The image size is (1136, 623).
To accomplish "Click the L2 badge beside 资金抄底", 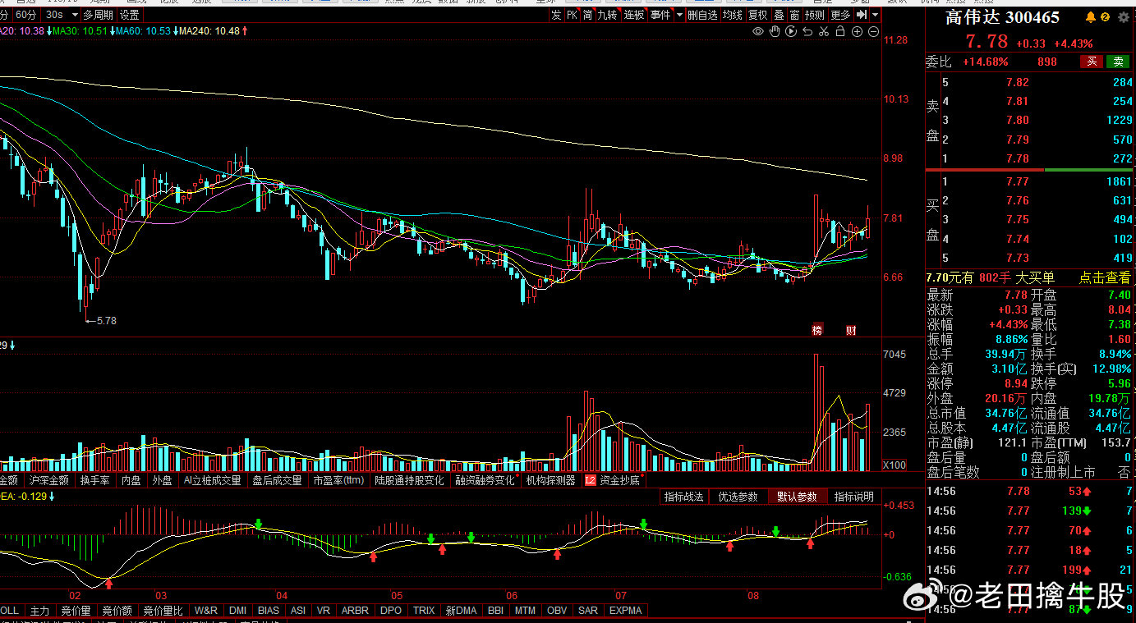I will click(590, 480).
